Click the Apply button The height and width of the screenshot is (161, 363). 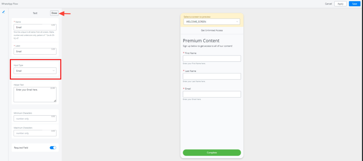coord(340,4)
